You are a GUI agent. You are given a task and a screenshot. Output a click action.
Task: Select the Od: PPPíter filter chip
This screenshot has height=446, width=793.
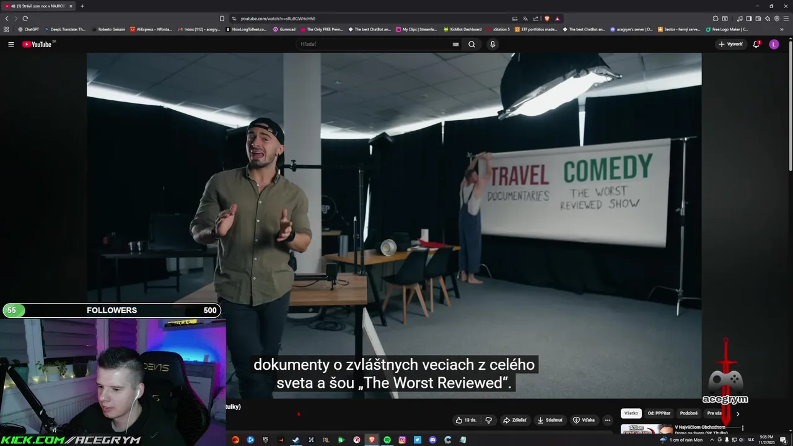tap(659, 413)
